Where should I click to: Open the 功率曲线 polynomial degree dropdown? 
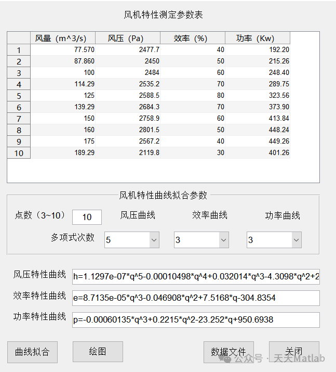click(274, 240)
